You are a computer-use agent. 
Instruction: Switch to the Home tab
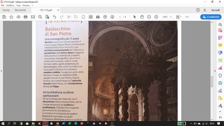pyautogui.click(x=6, y=10)
